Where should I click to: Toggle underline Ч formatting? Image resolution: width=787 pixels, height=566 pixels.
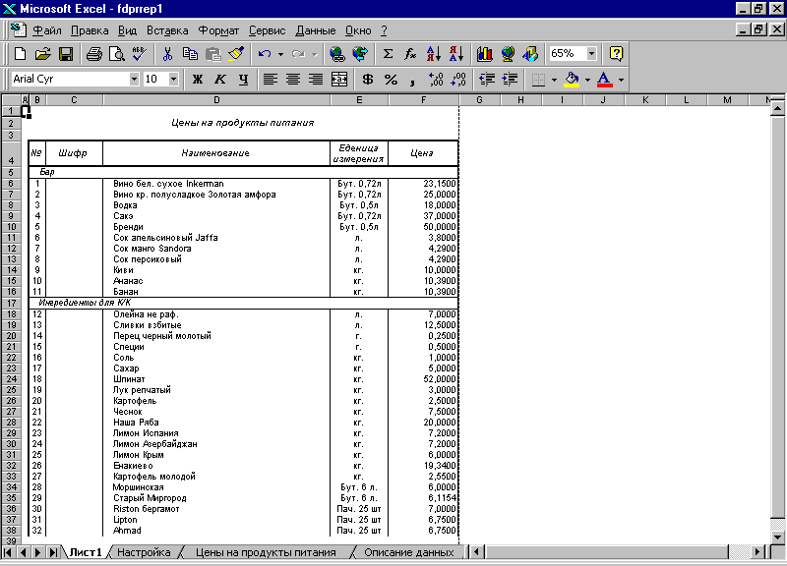point(243,80)
